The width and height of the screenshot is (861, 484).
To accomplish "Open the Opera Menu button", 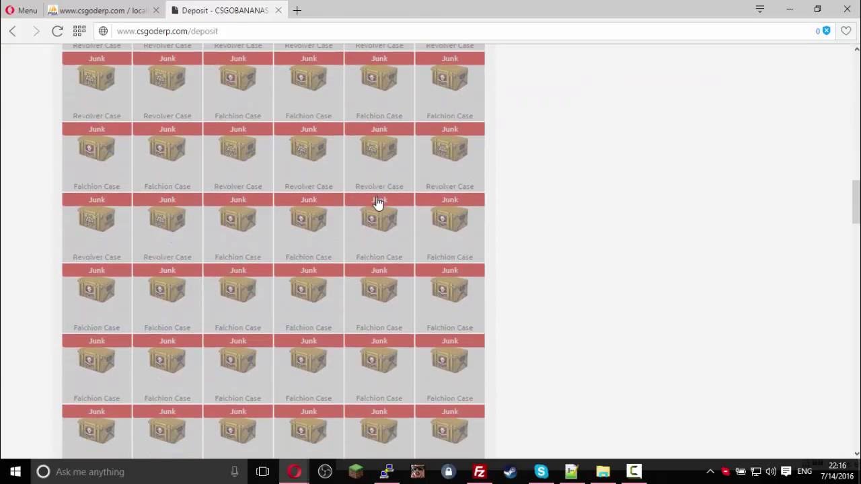I will (x=22, y=10).
